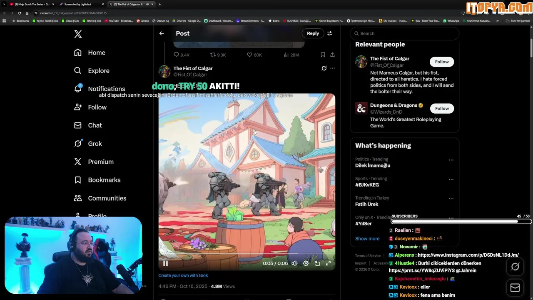Enter video fullscreen mode
533x300 pixels.
pyautogui.click(x=328, y=263)
